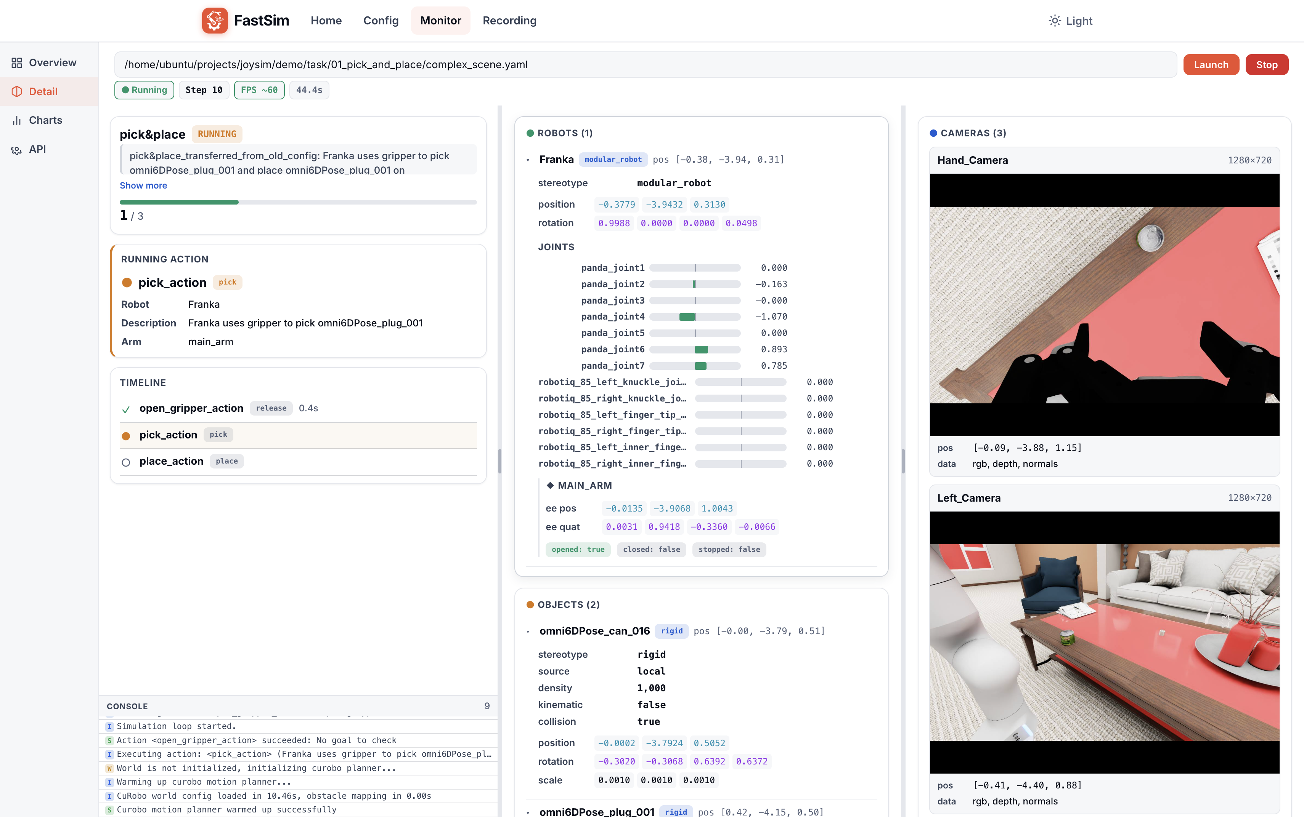Screen dimensions: 1304x817
Task: Click the API icon in sidebar
Action: (17, 149)
